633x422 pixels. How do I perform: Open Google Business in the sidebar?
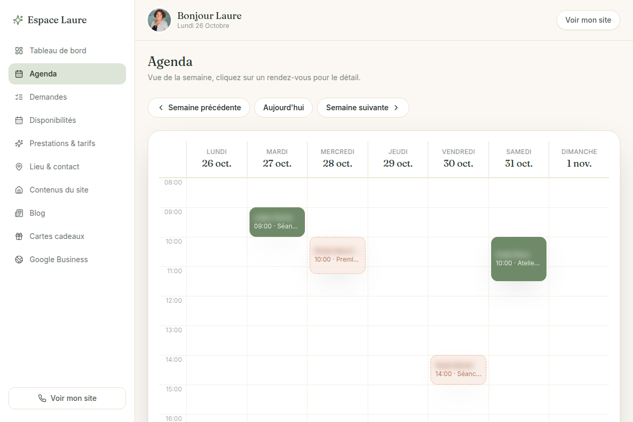coord(67,260)
